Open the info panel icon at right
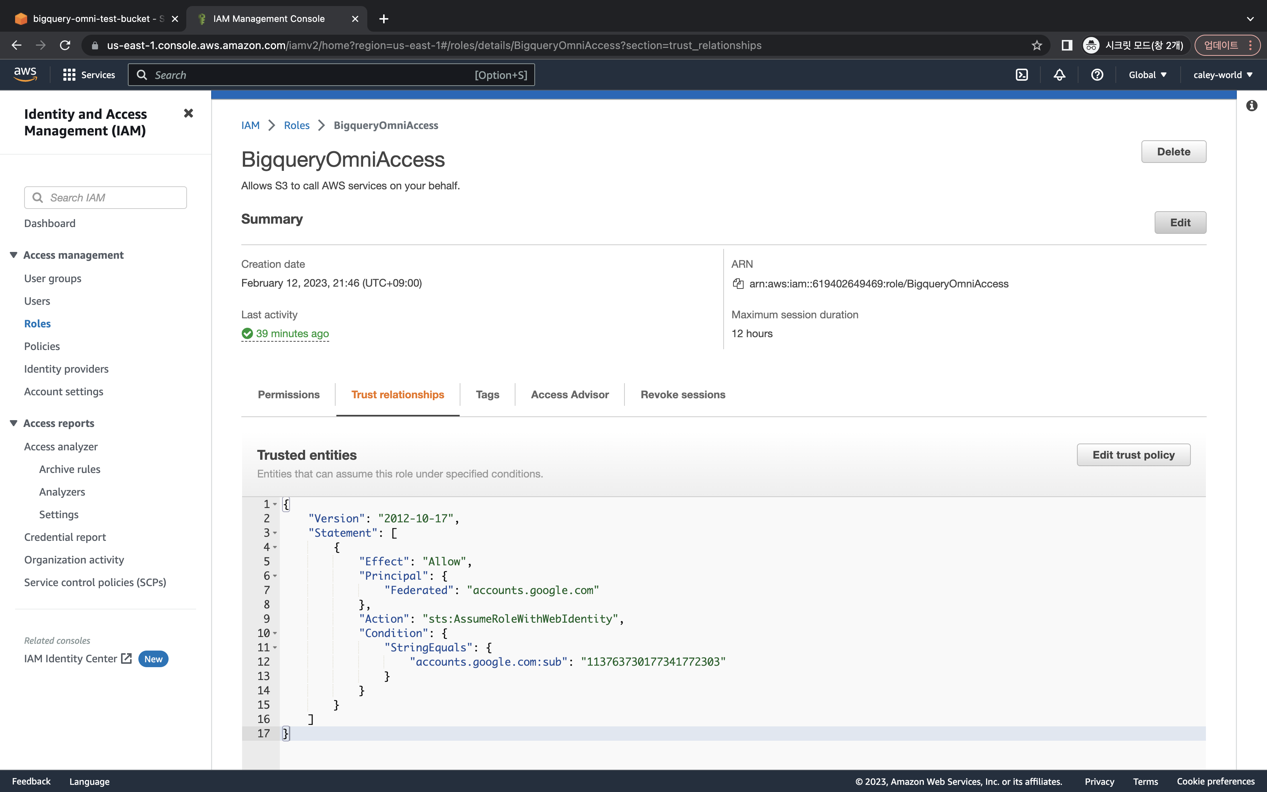The width and height of the screenshot is (1267, 792). coord(1252,106)
